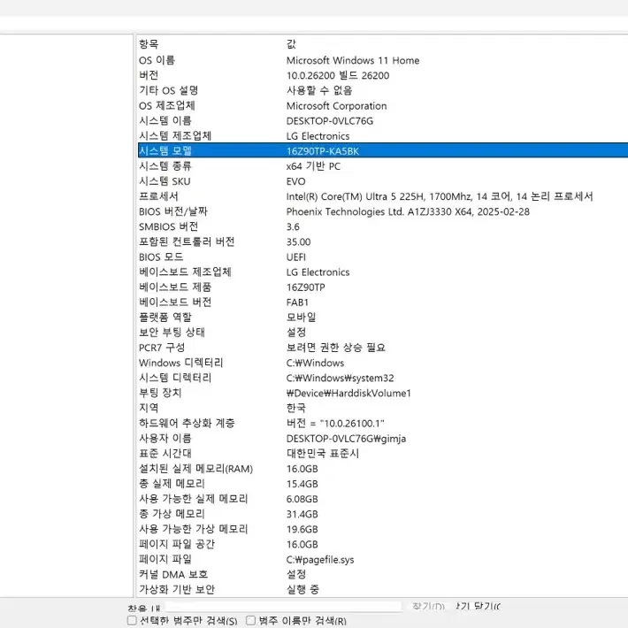The height and width of the screenshot is (628, 628).
Task: Click the 찾기 닫기 close-find button
Action: click(479, 607)
